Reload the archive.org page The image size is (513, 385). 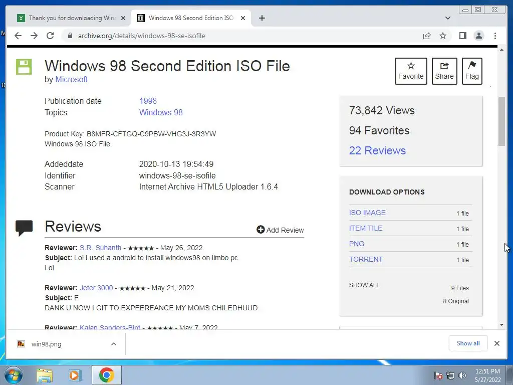tap(50, 36)
